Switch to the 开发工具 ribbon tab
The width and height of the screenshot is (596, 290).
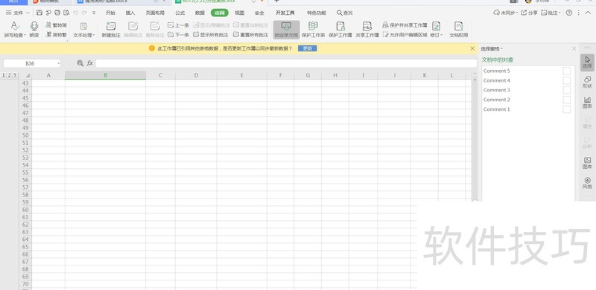coord(285,13)
